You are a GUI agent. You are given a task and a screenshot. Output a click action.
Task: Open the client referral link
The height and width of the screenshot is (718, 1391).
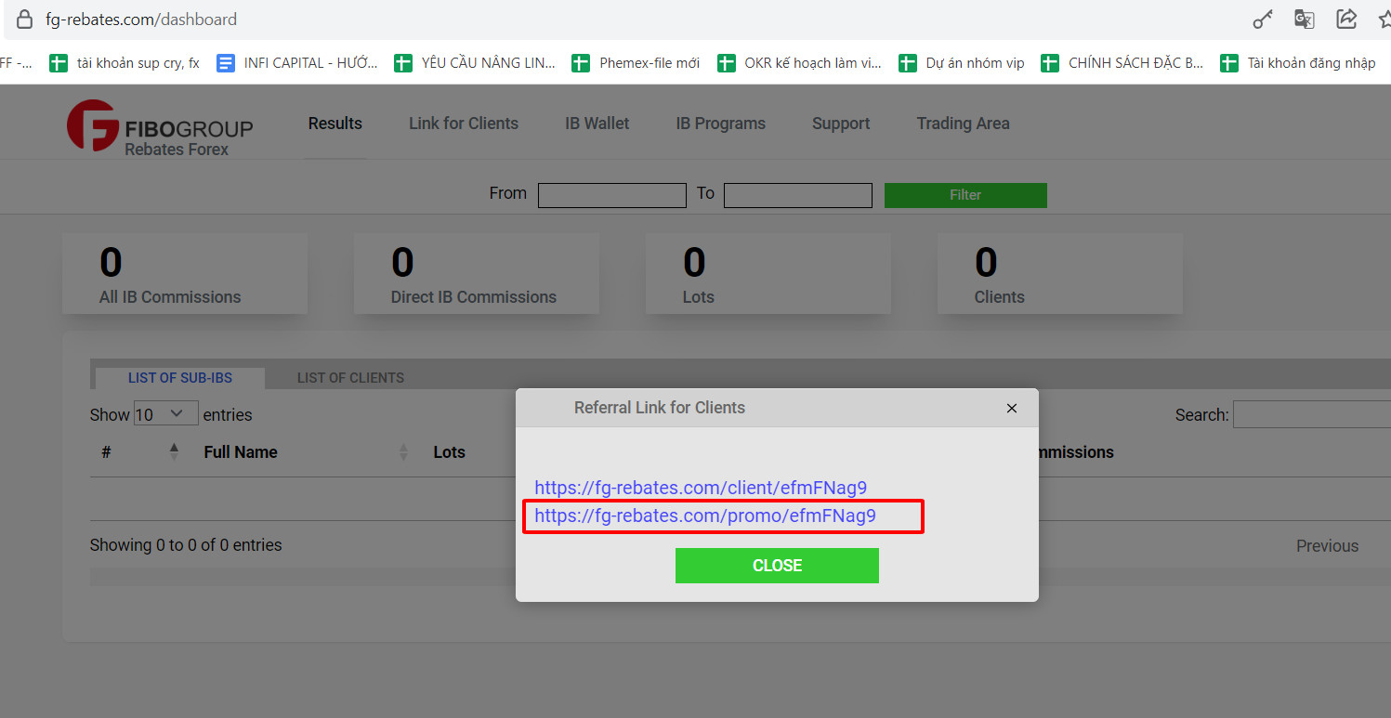click(x=701, y=488)
